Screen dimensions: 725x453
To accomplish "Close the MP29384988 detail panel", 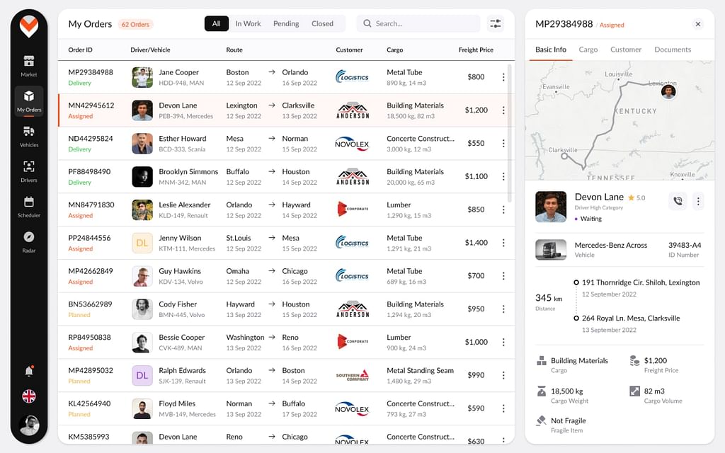I will (697, 24).
